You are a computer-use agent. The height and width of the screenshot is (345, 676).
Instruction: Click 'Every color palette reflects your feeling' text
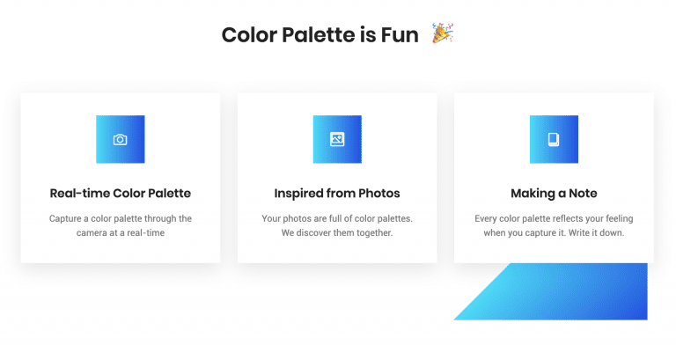click(554, 218)
